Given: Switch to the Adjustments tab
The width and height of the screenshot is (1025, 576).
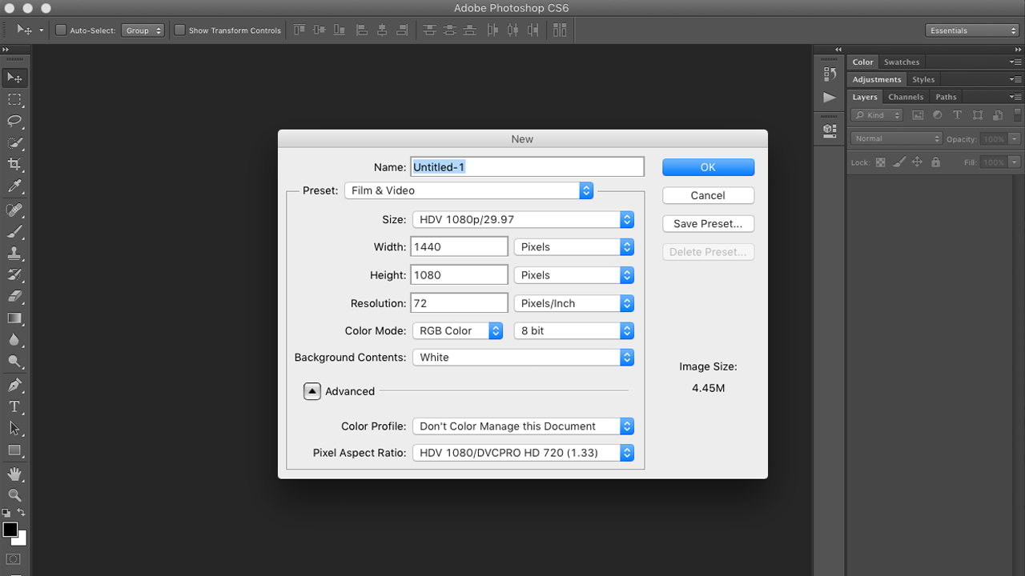Looking at the screenshot, I should 877,79.
